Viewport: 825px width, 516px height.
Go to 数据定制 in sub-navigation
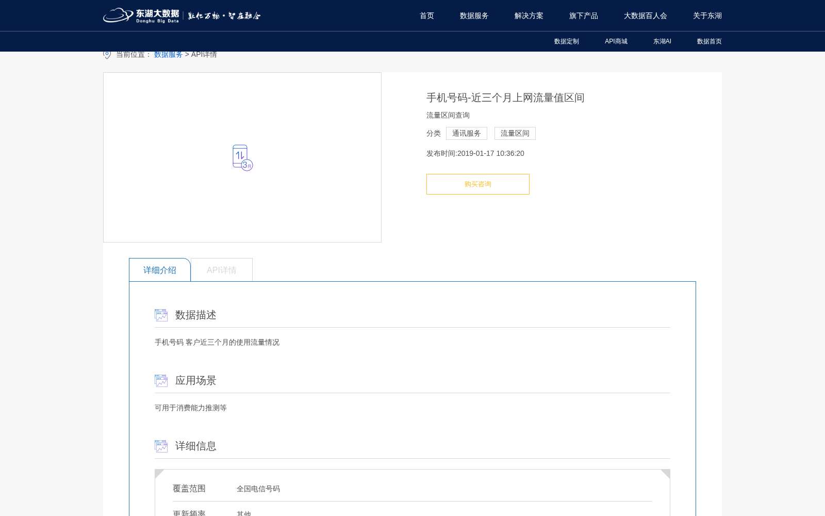[x=567, y=41]
